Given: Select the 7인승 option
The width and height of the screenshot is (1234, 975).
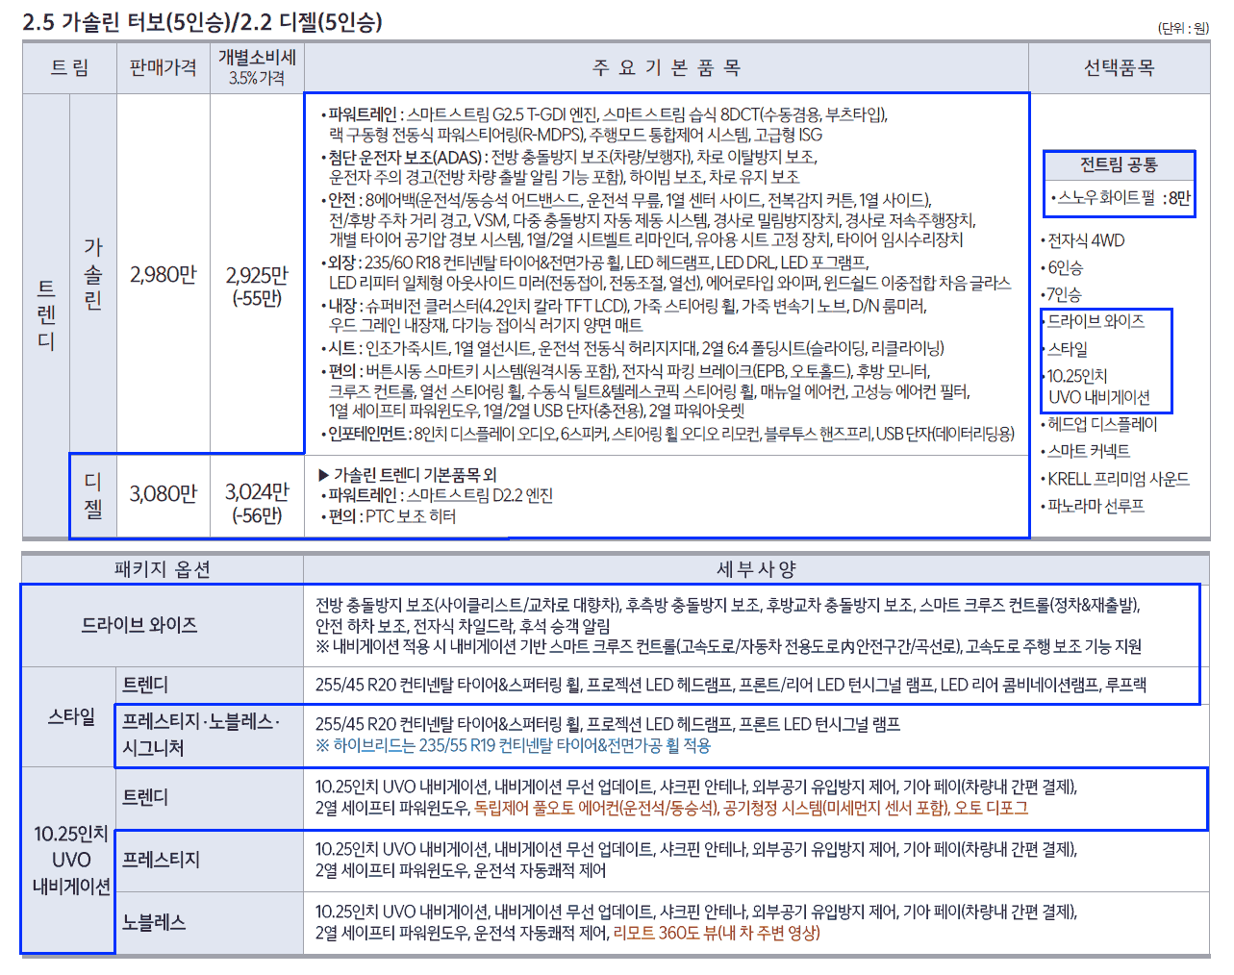Looking at the screenshot, I should tap(1063, 294).
